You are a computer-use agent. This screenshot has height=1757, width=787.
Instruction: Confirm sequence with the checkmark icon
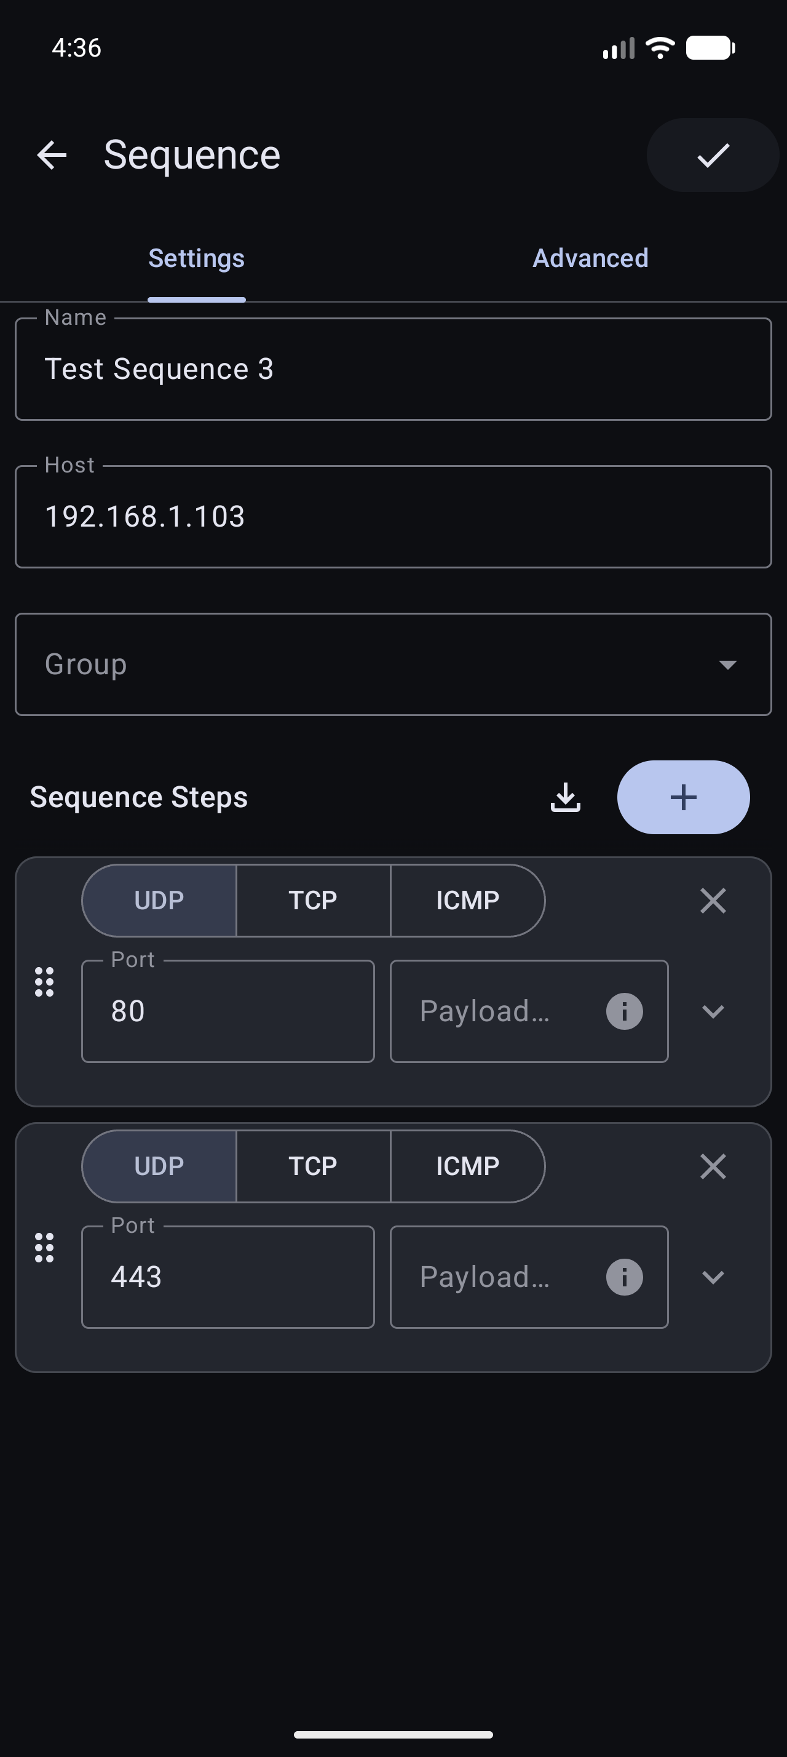712,155
